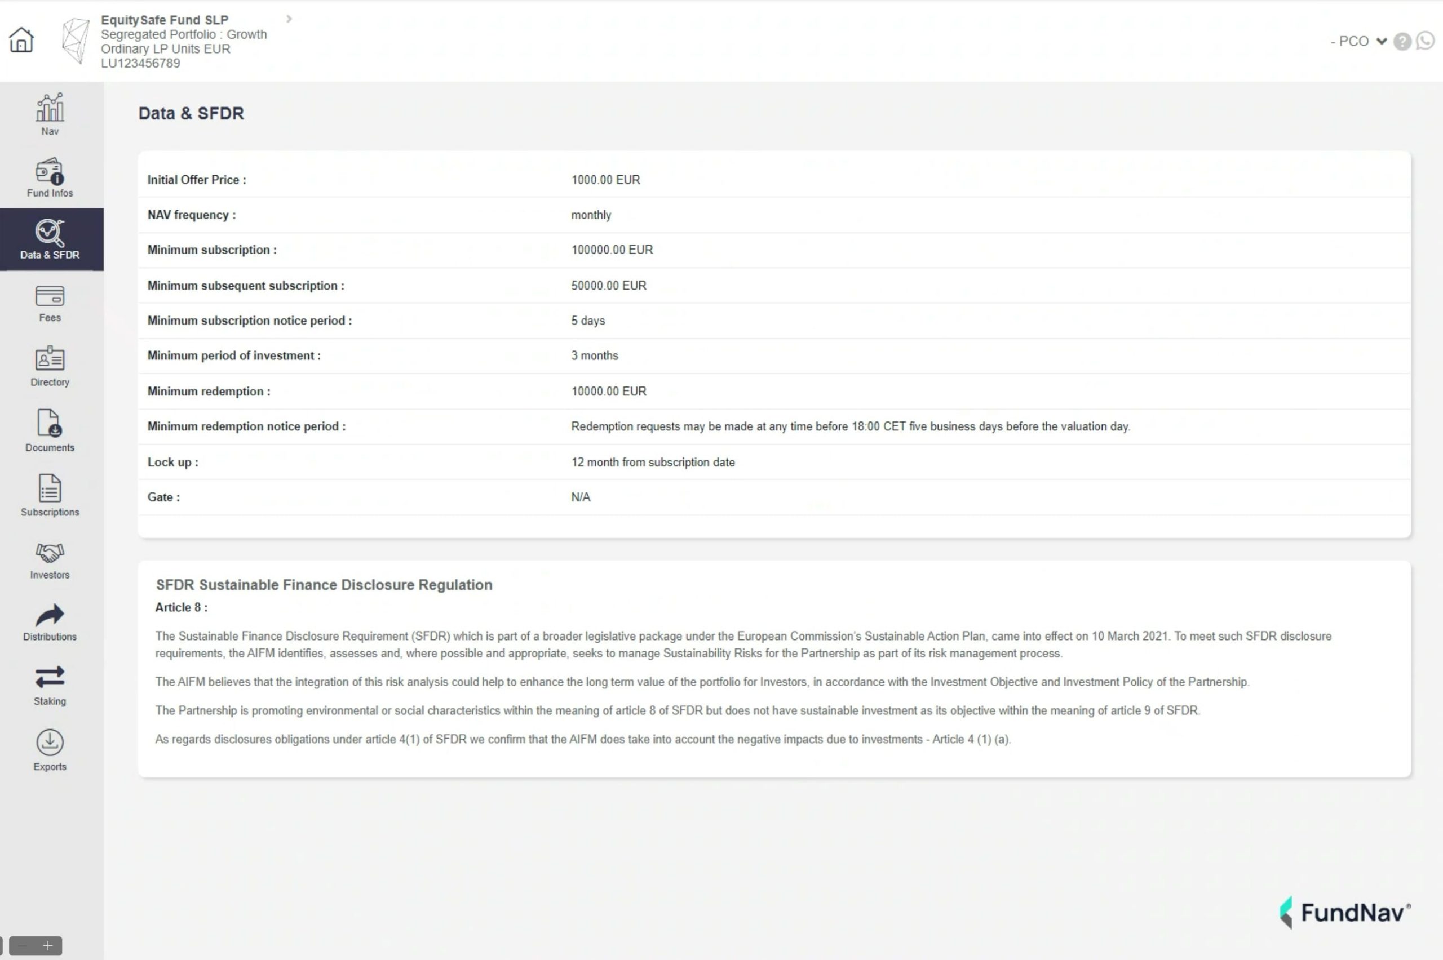Click the redemption notice period description
The height and width of the screenshot is (960, 1443).
tap(850, 426)
